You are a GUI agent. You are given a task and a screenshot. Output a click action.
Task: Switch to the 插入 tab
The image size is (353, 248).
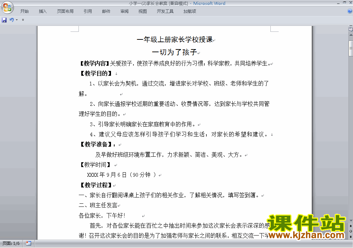click(43, 11)
